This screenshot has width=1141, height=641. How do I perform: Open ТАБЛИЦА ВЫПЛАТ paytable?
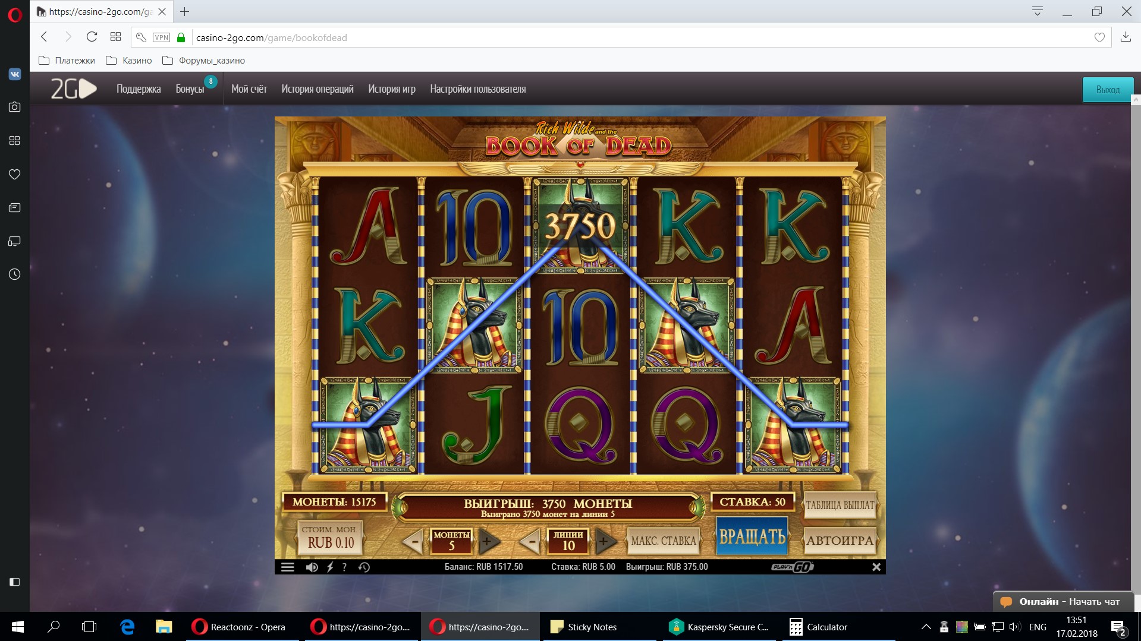coord(840,505)
